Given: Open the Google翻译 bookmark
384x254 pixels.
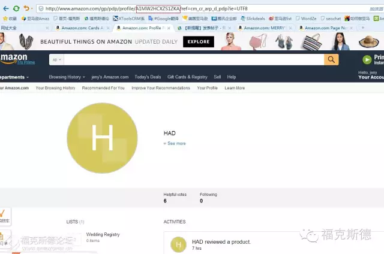Looking at the screenshot, I should pos(164,19).
